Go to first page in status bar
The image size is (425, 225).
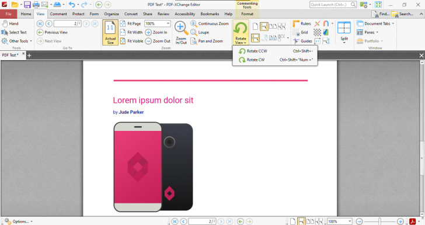point(175,221)
